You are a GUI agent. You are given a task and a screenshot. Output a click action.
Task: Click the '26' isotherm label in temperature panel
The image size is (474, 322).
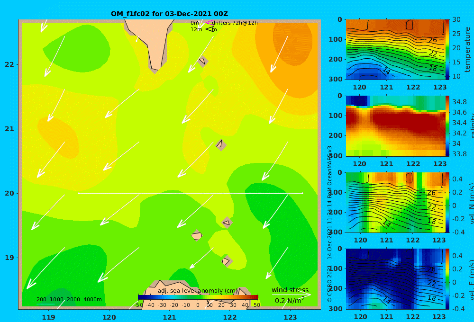pos(433,40)
